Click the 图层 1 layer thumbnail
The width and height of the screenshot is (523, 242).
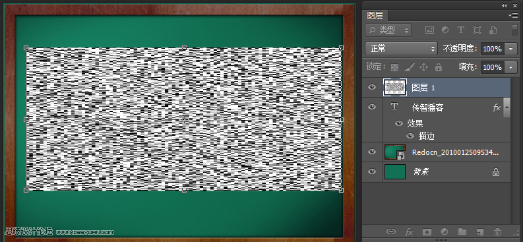[x=395, y=88]
